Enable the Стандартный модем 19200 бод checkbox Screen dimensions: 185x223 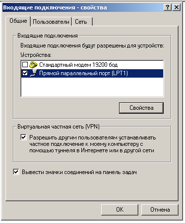tap(25, 65)
